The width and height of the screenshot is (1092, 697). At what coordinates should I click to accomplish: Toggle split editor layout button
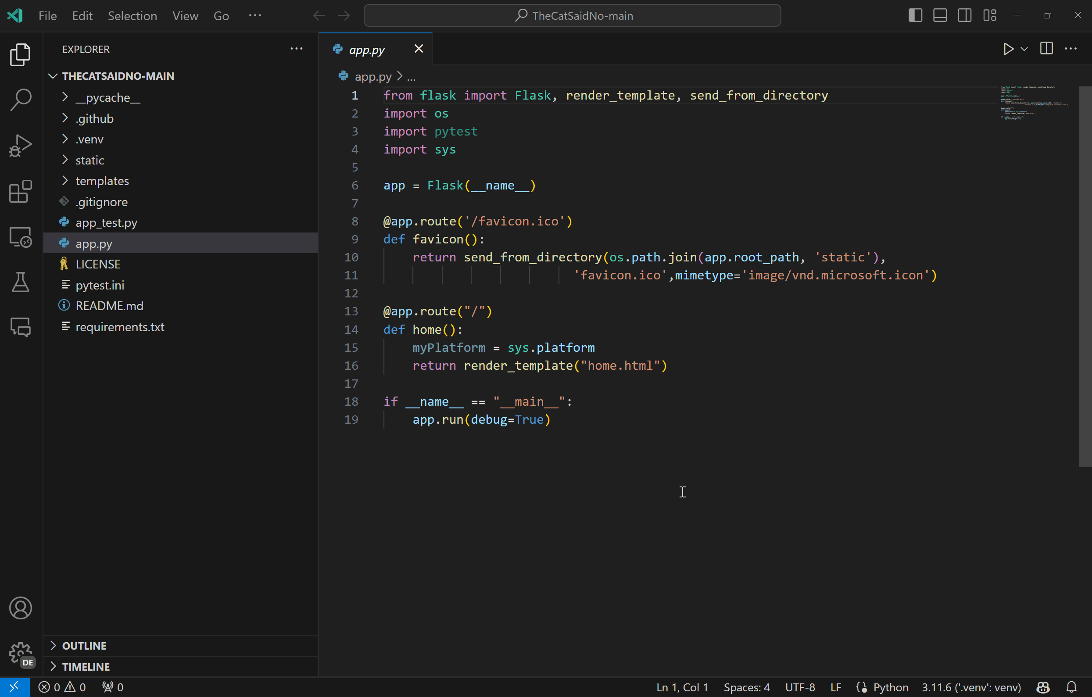(x=1046, y=48)
